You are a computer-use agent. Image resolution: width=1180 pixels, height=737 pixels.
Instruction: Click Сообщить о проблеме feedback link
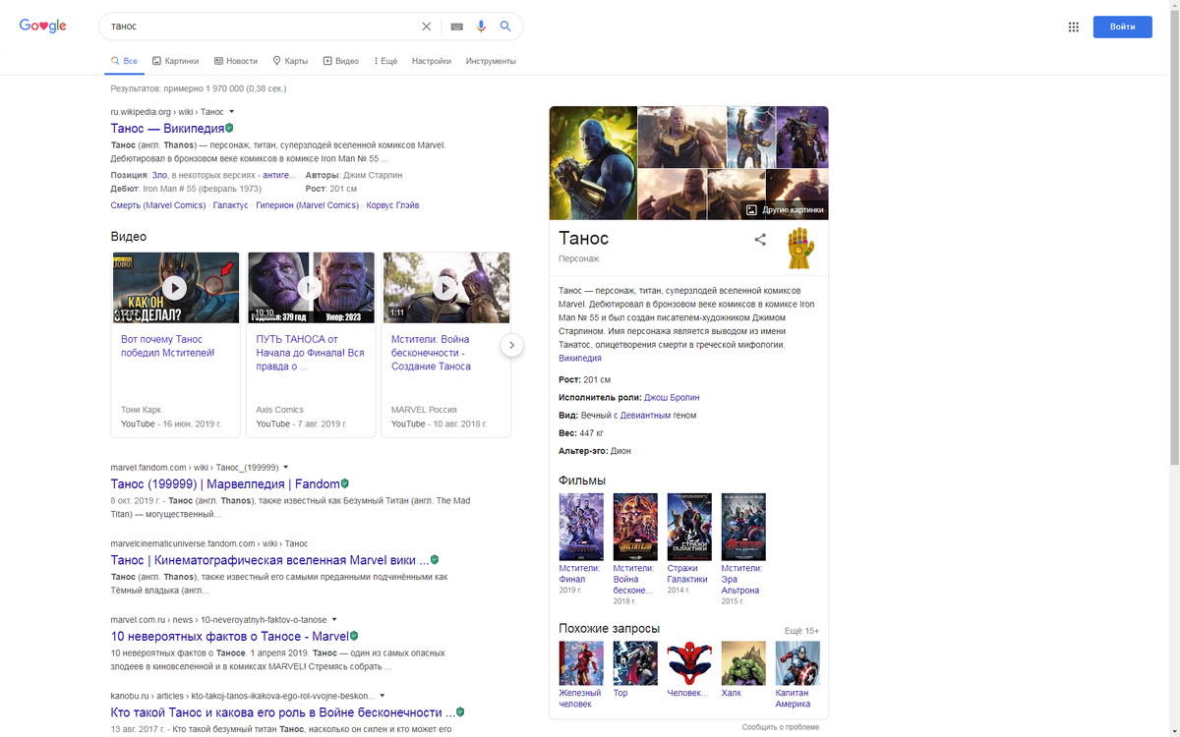pyautogui.click(x=781, y=727)
